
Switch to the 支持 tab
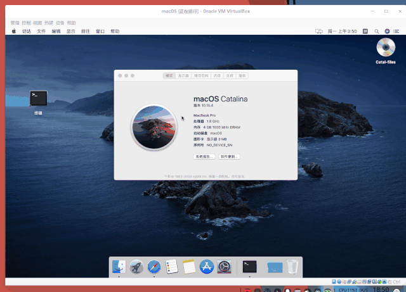tap(230, 75)
